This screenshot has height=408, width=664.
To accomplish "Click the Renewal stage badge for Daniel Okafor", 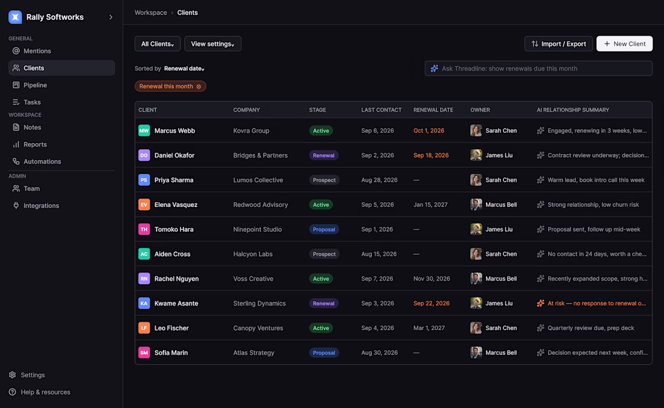I will pos(324,155).
